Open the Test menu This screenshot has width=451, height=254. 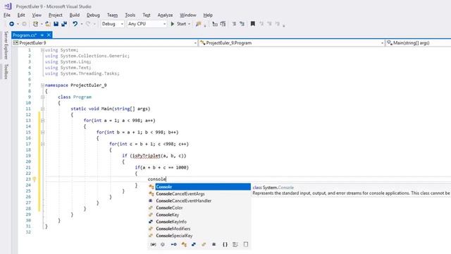click(x=147, y=15)
